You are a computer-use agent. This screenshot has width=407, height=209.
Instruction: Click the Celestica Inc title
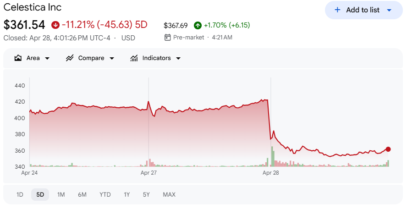pyautogui.click(x=33, y=7)
